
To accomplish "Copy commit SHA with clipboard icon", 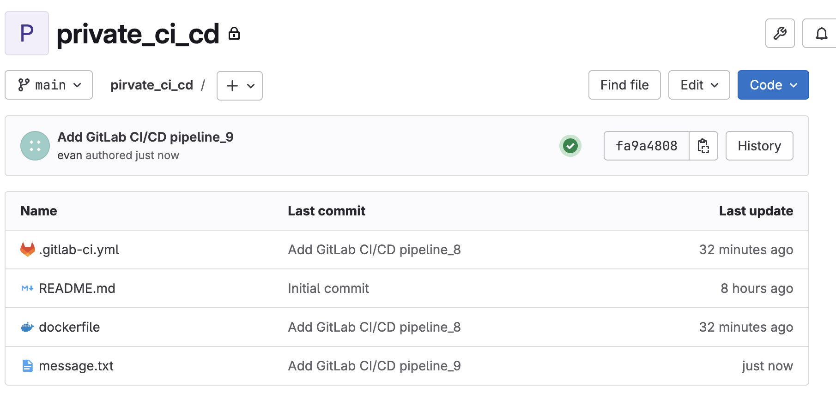I will [x=703, y=146].
